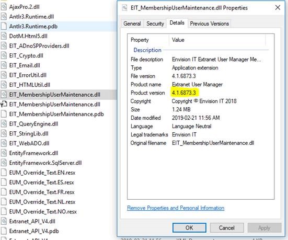Select the file name EIT_WebADO.dll

pyautogui.click(x=29, y=143)
